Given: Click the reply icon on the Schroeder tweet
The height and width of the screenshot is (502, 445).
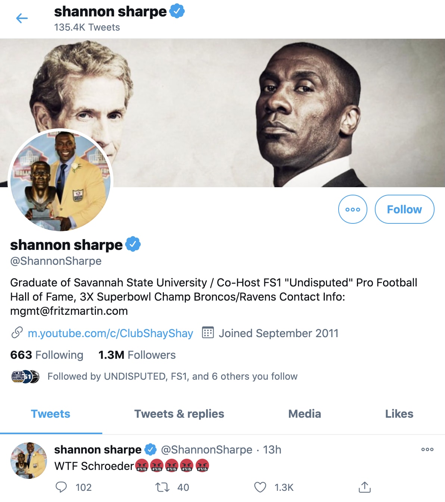Looking at the screenshot, I should (x=61, y=487).
